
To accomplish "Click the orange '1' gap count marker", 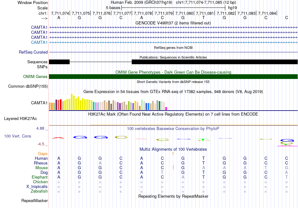I will click(173, 154).
